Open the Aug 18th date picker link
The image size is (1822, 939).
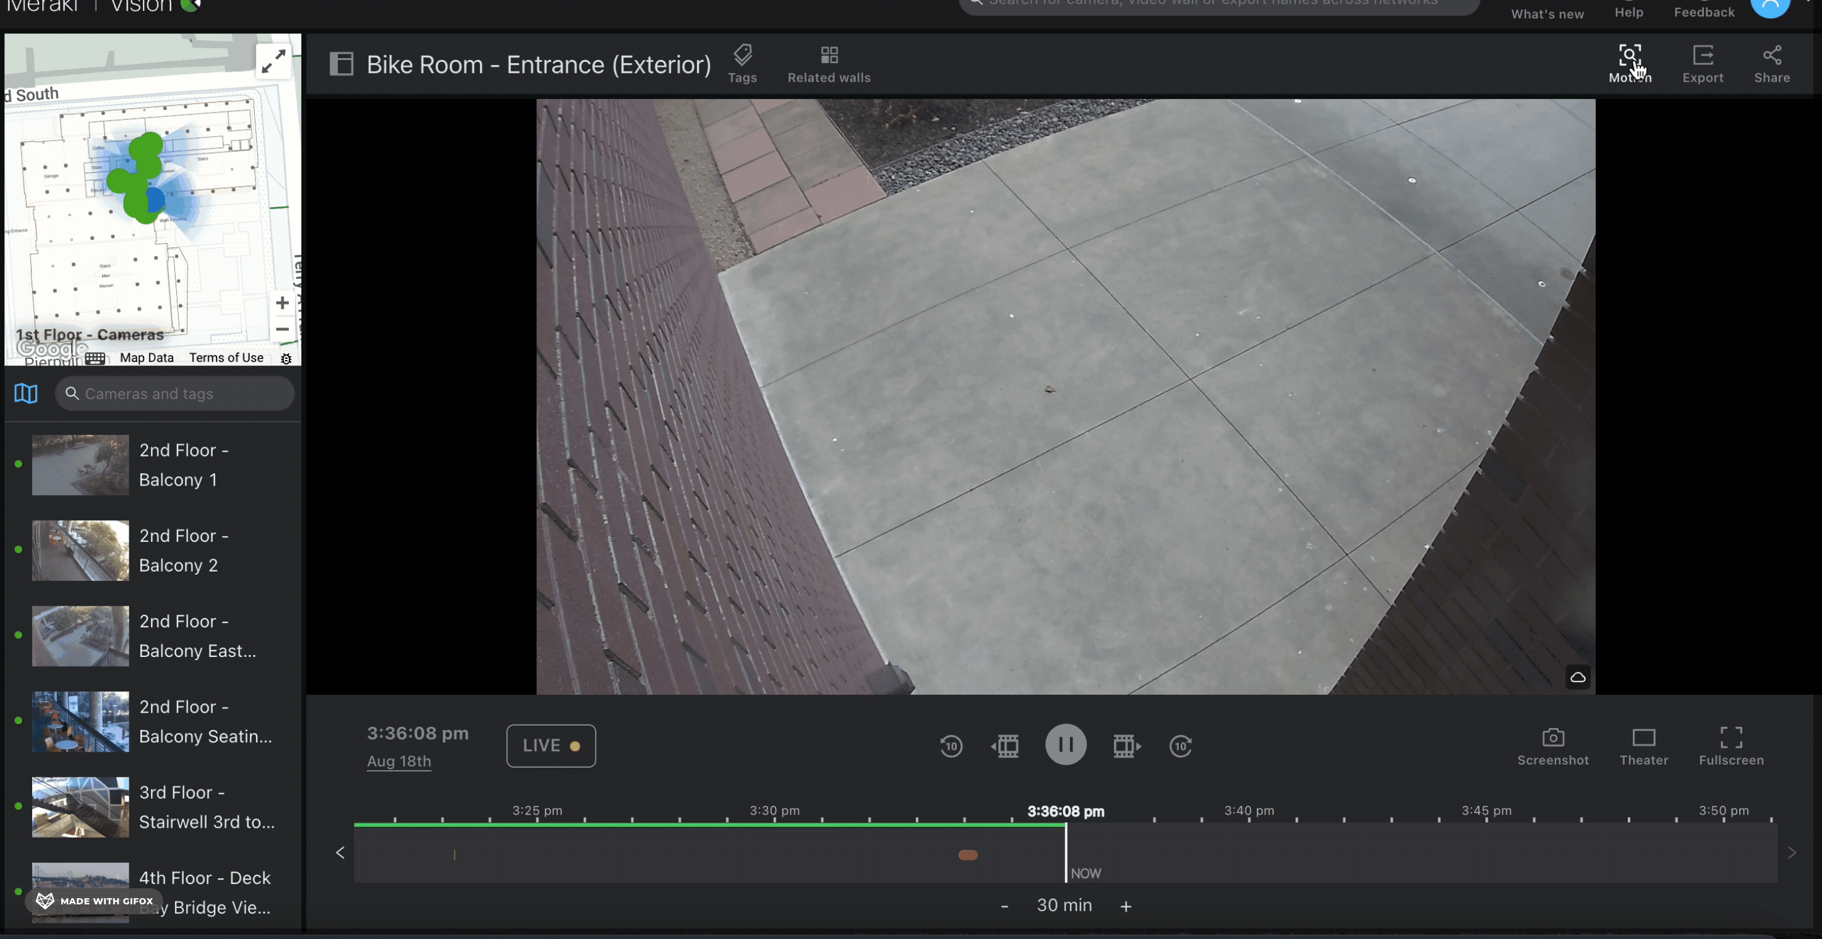coord(399,761)
